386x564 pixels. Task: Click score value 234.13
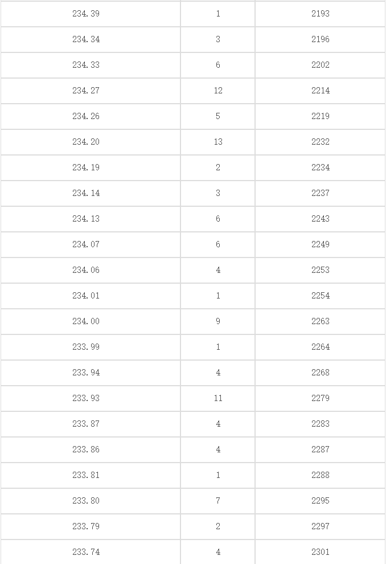coord(86,219)
